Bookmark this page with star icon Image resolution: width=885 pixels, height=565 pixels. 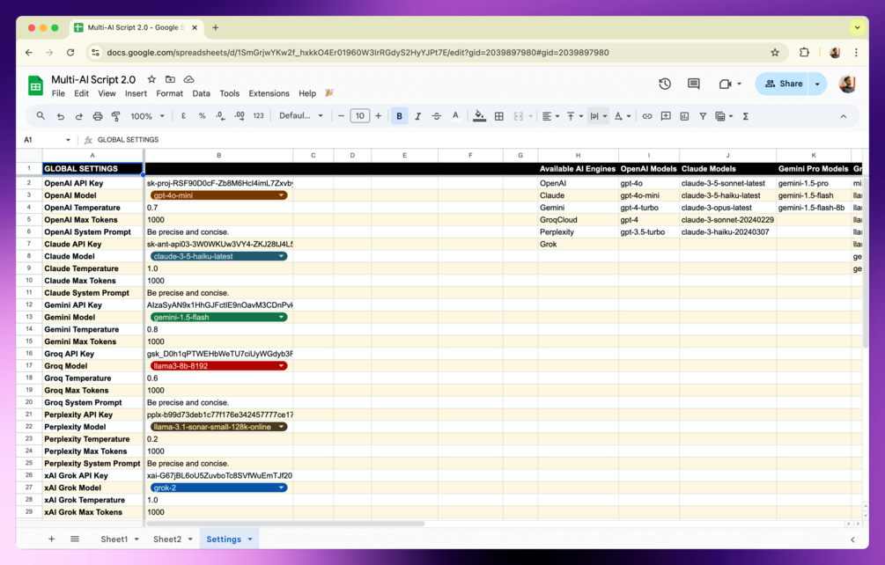click(x=775, y=53)
